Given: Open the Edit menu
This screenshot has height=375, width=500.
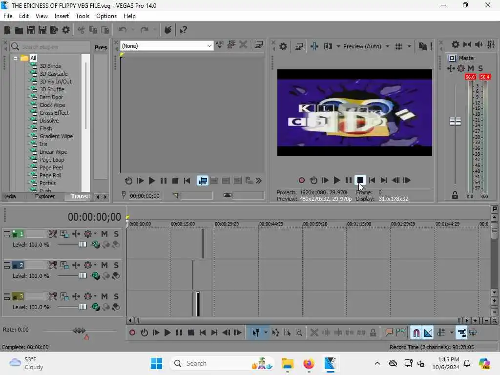Looking at the screenshot, I should click(x=24, y=16).
